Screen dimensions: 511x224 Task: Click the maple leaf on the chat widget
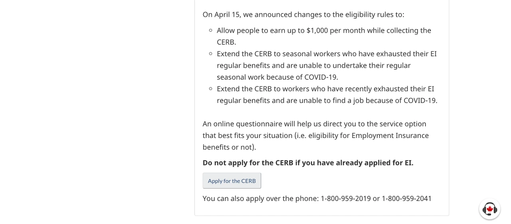pos(490,209)
